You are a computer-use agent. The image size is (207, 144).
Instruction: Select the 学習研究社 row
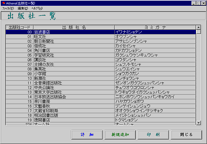coord(101,55)
